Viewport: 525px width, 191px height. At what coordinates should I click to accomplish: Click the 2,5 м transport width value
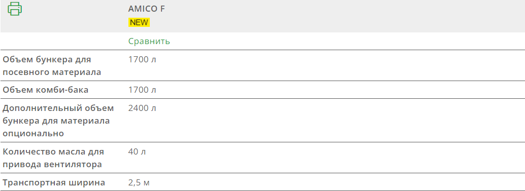click(139, 183)
